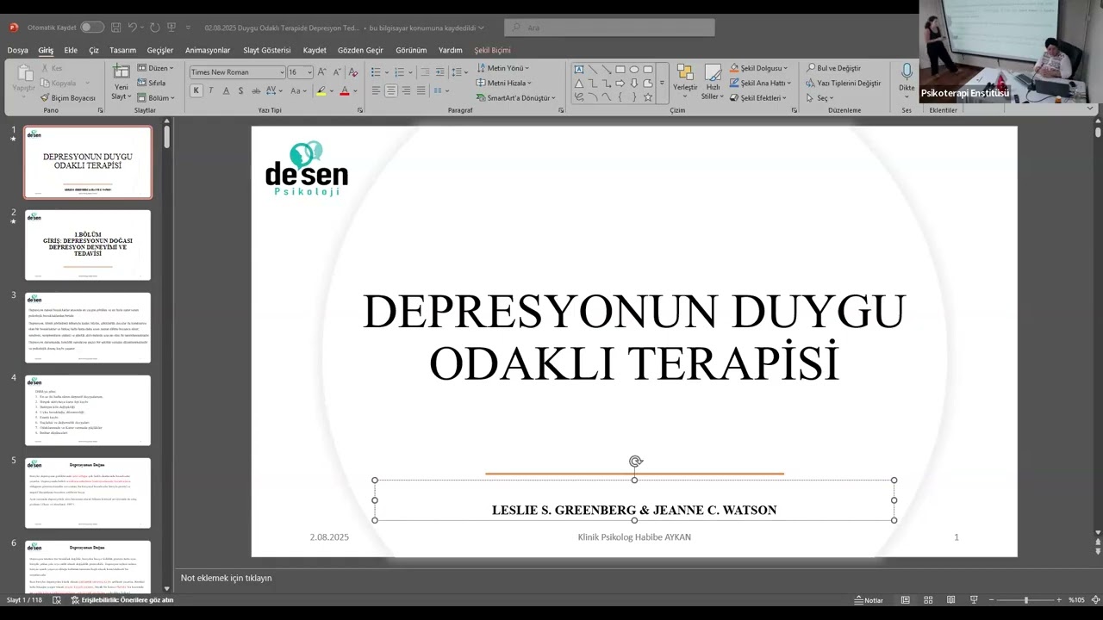
Task: Click Not eklemek için tıklayın notes area
Action: 227,578
